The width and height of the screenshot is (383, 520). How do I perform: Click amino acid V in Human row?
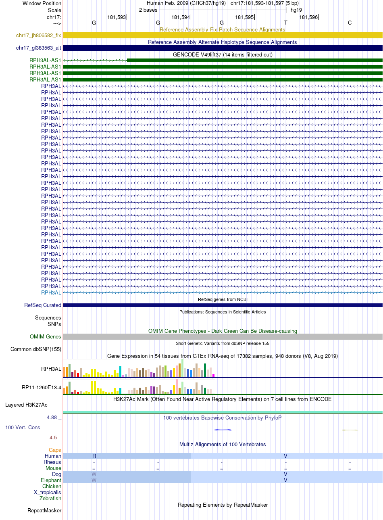point(285,456)
